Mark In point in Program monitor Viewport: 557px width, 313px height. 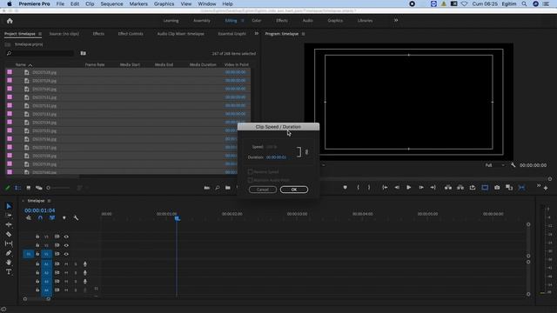(x=358, y=188)
